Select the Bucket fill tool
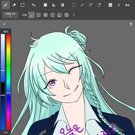 54,5
